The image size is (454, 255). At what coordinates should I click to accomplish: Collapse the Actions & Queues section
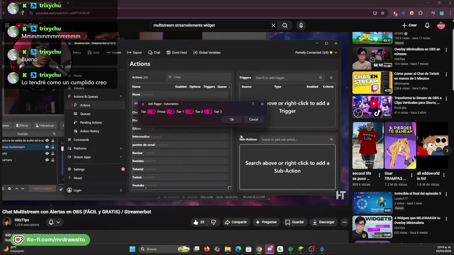(x=121, y=96)
